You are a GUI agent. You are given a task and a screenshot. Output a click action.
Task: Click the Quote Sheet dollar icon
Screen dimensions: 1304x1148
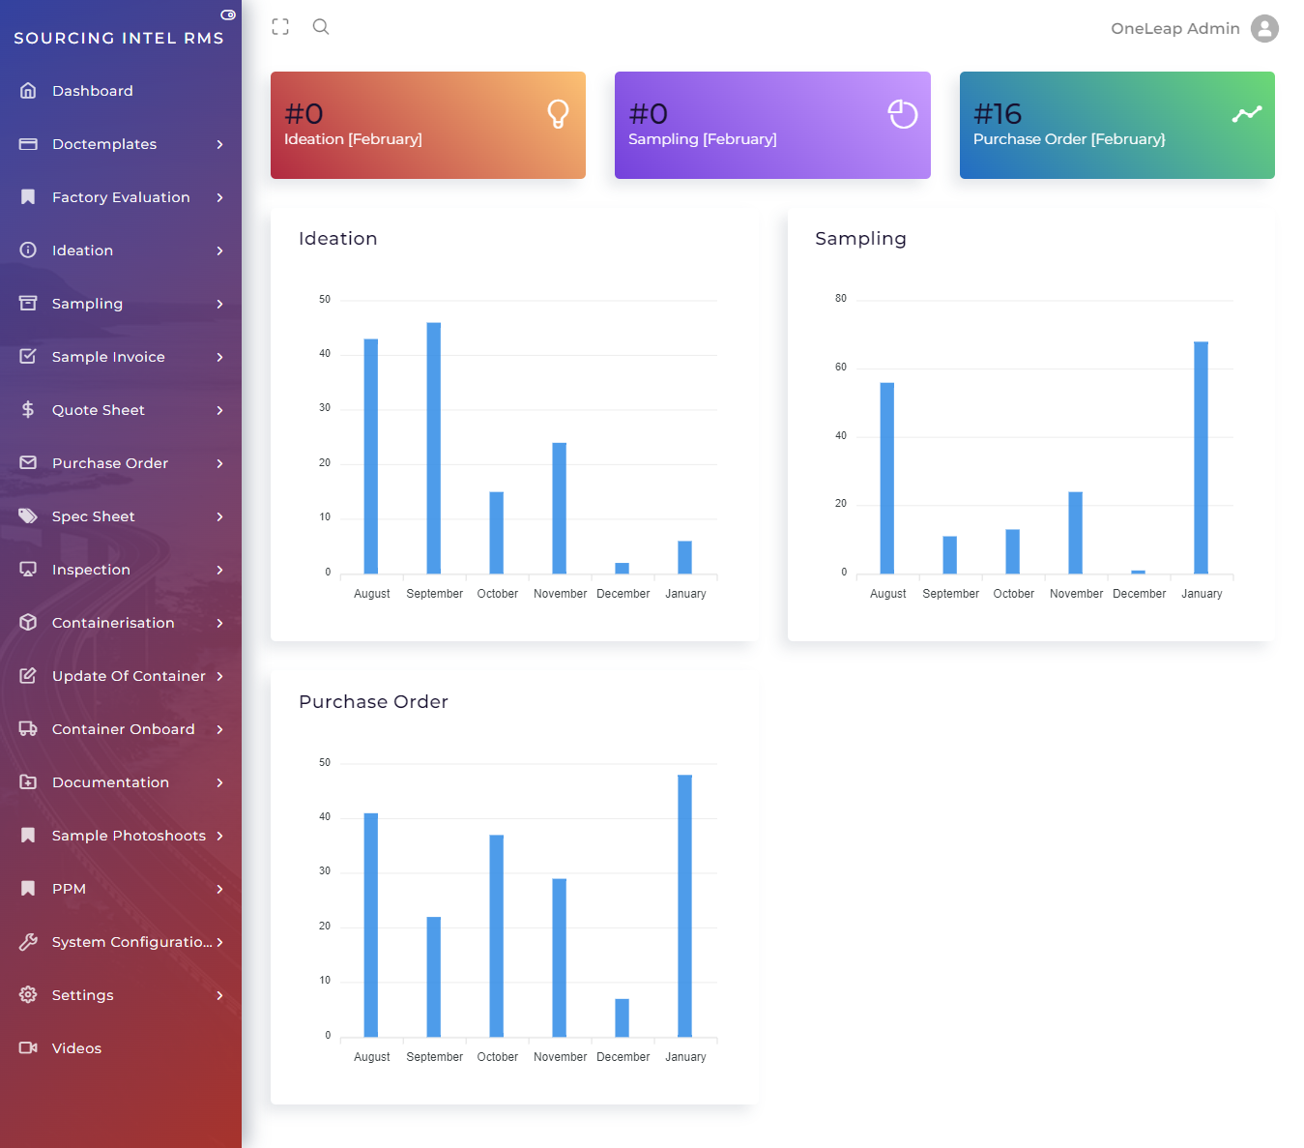[x=28, y=409]
